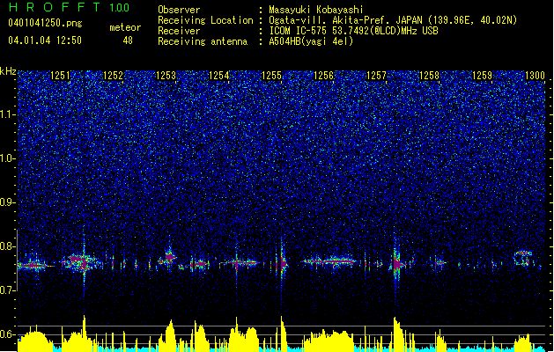Click the kHz axis unit label
Viewport: 554px width, 352px height.
coord(8,71)
